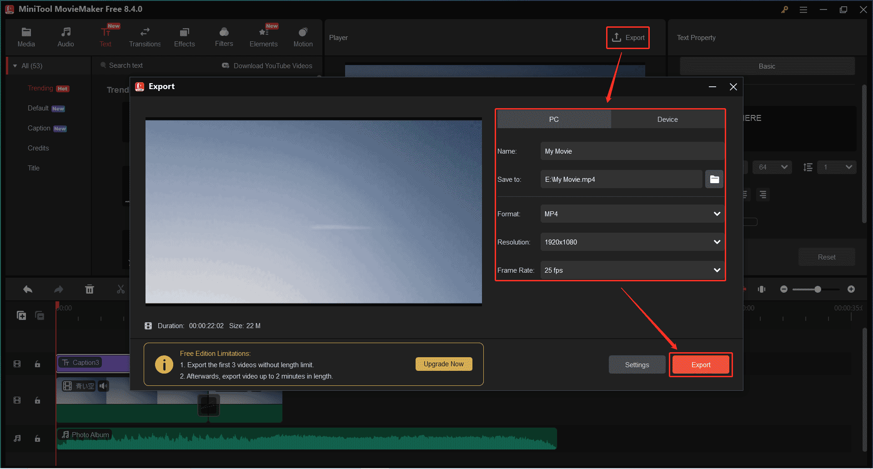Select the split scissors tool above the timeline
873x469 pixels.
120,289
